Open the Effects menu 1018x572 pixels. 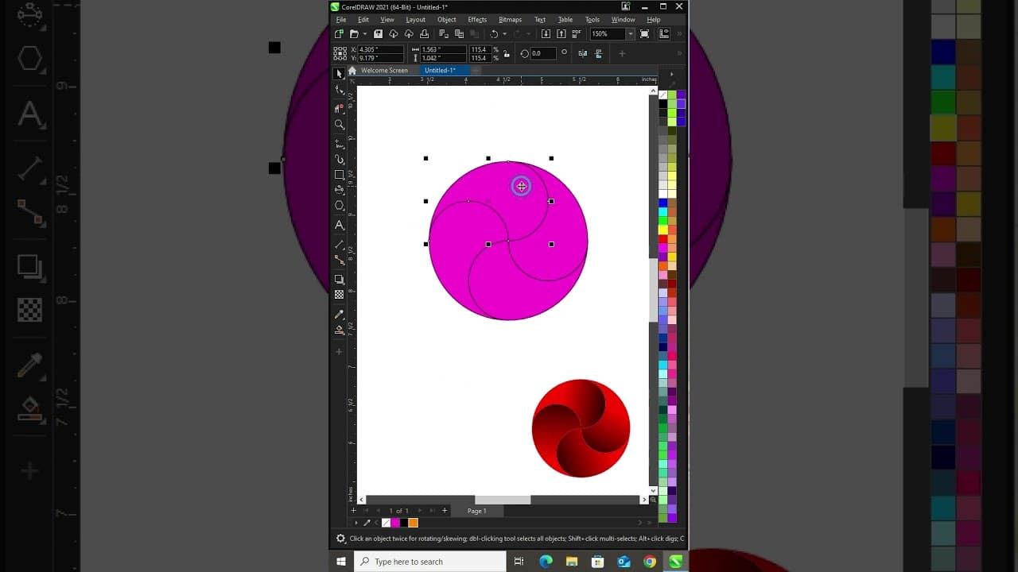point(477,20)
